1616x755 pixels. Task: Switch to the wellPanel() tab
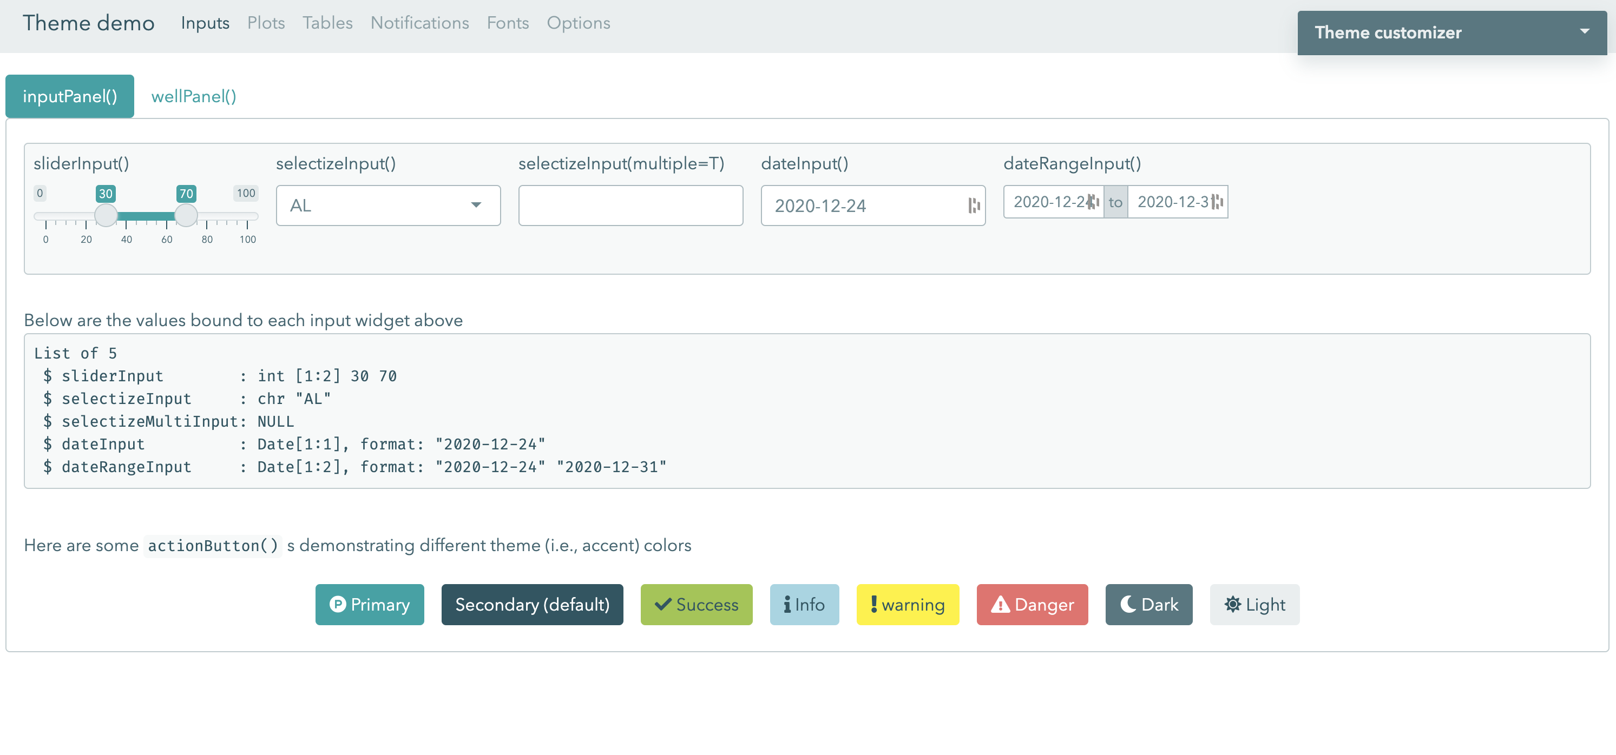tap(193, 96)
